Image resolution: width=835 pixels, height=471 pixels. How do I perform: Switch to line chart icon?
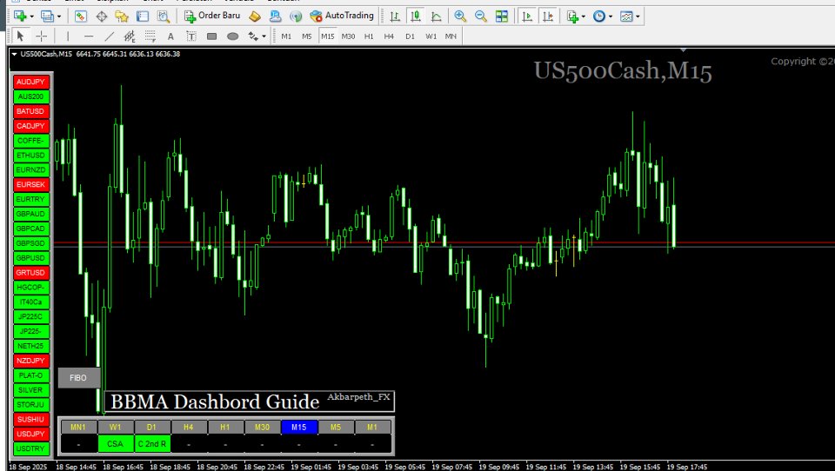[x=436, y=16]
